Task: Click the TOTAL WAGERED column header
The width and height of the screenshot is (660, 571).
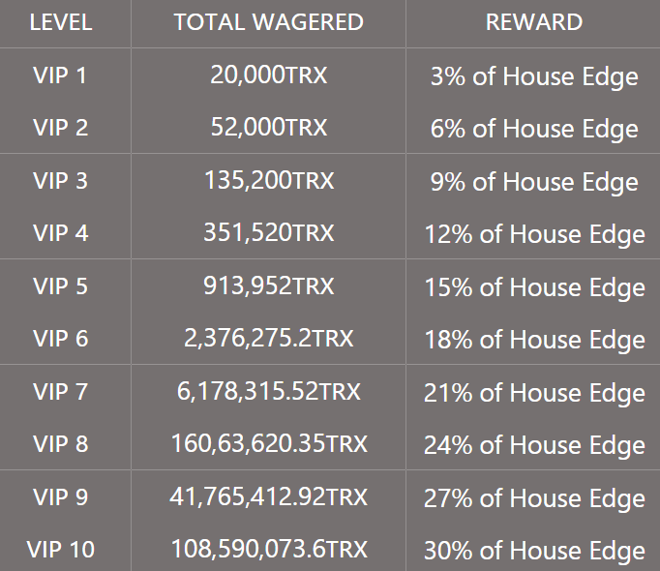Action: pos(268,22)
